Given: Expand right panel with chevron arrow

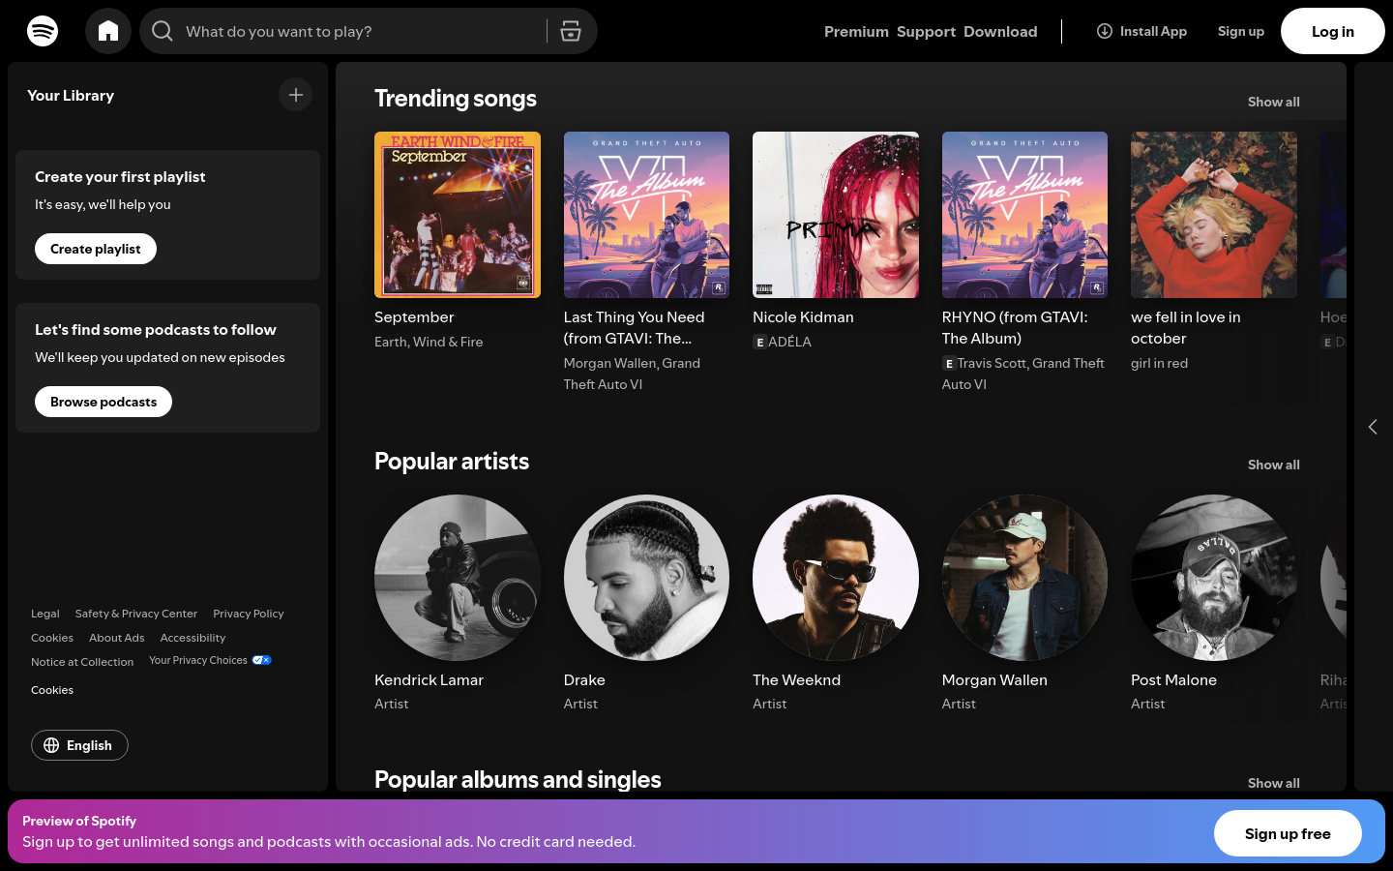Looking at the screenshot, I should click(x=1373, y=427).
